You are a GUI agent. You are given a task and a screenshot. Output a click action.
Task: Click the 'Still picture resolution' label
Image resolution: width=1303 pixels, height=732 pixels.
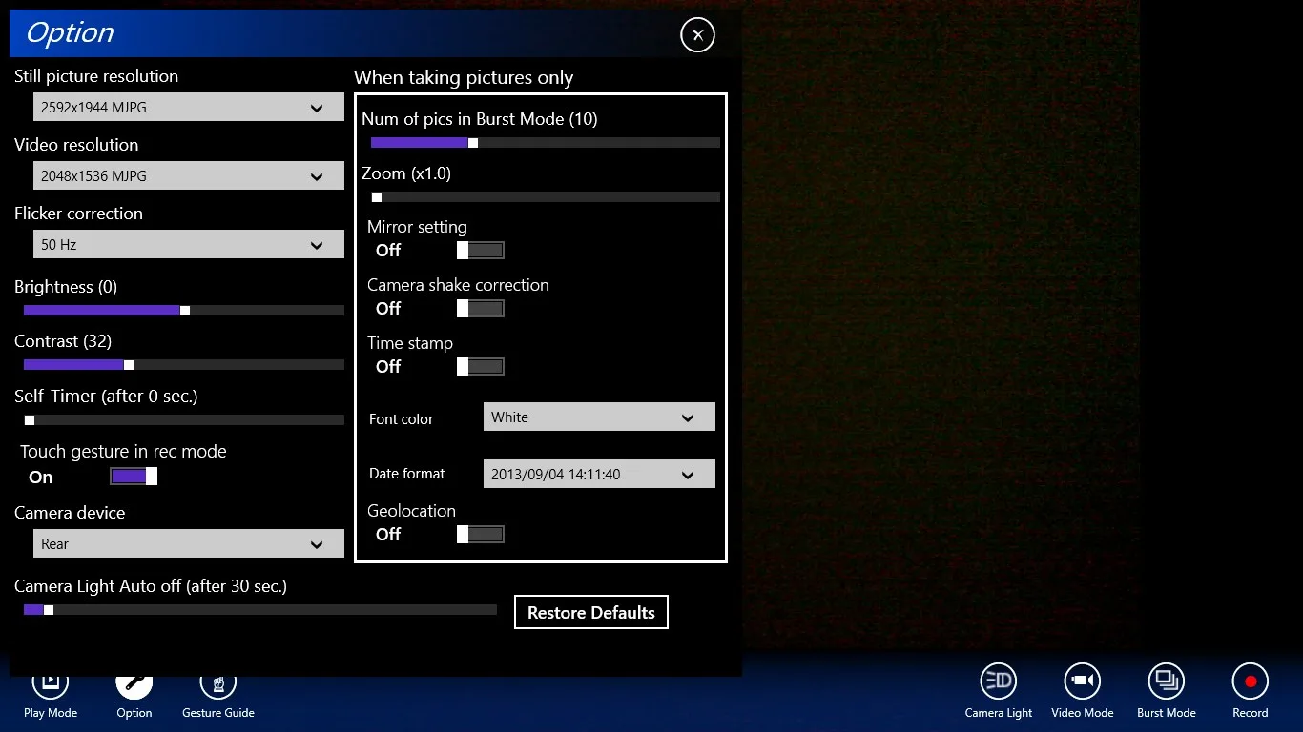pos(96,76)
